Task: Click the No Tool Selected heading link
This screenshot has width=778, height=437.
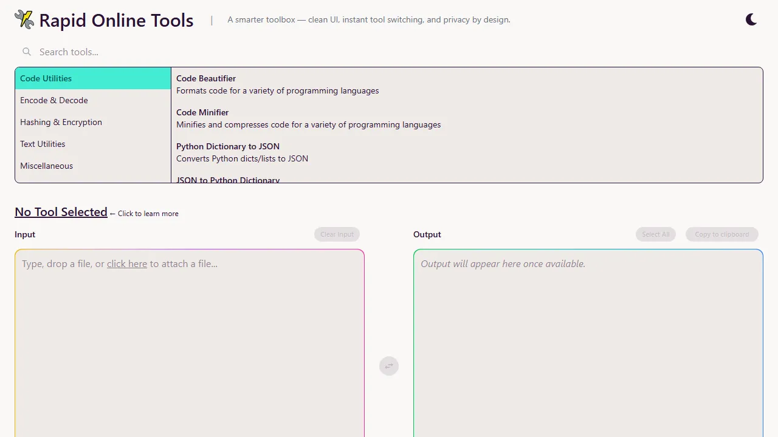Action: (x=61, y=212)
